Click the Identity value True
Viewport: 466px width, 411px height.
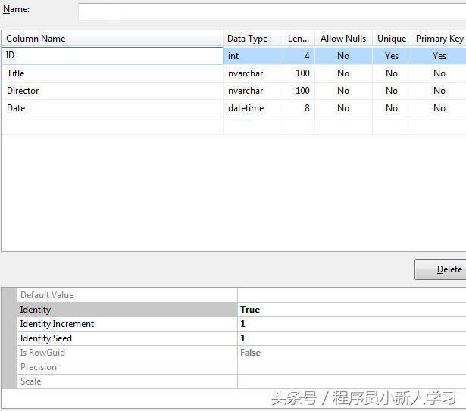tap(352, 310)
